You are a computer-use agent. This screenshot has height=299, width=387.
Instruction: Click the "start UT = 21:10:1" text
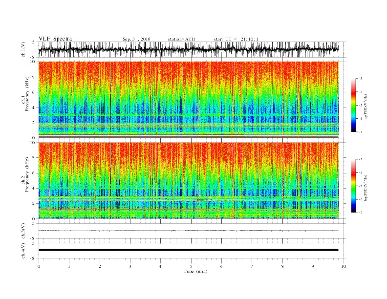coord(236,39)
